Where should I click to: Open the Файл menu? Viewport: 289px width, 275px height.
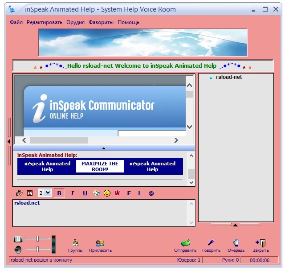pyautogui.click(x=16, y=22)
